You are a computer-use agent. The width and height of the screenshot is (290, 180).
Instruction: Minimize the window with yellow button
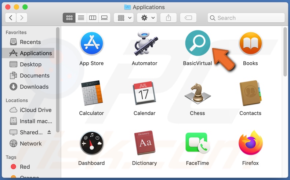(x=17, y=7)
